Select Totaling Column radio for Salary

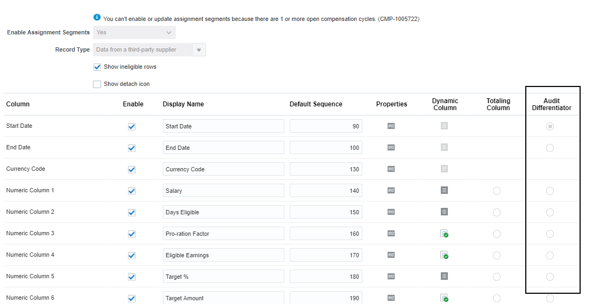point(496,191)
